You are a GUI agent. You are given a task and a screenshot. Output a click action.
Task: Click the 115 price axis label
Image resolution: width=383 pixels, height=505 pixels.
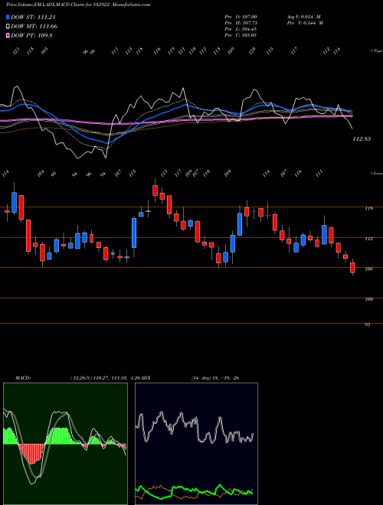368,209
